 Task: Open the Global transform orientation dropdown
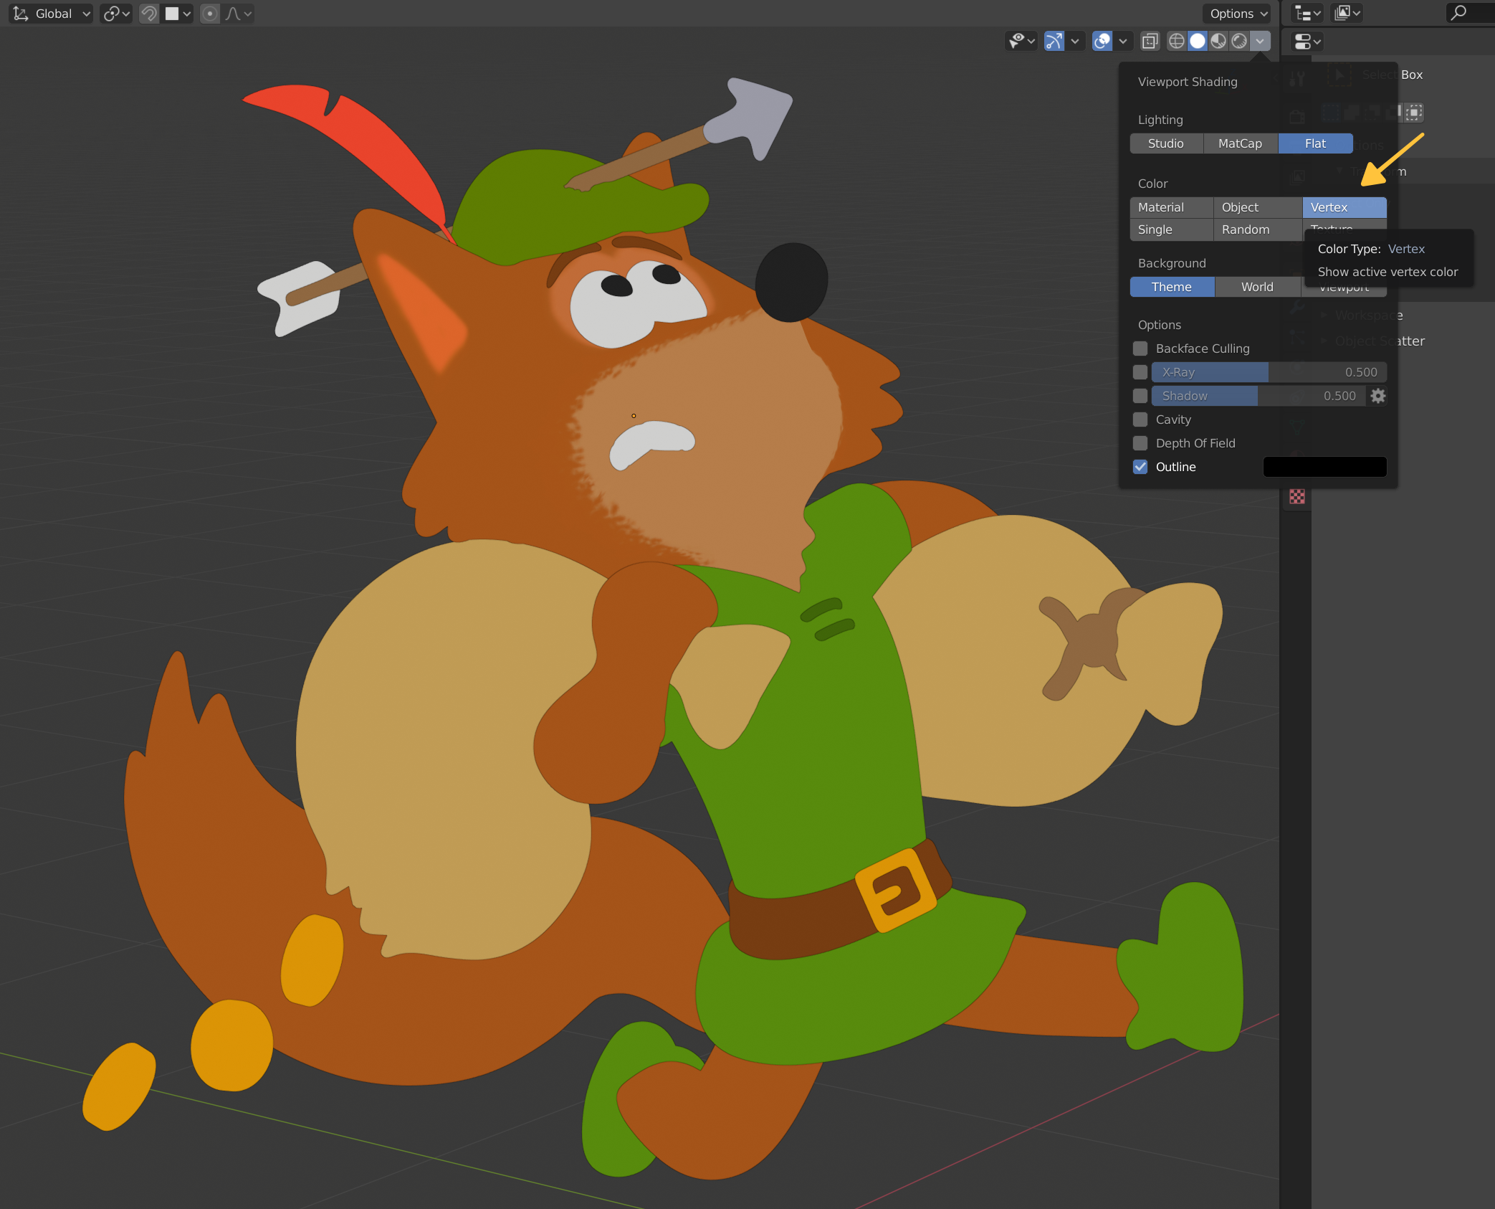coord(52,14)
